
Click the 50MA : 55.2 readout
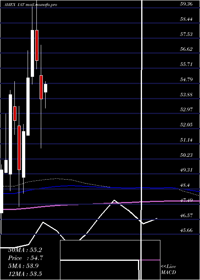pyautogui.click(x=25, y=250)
